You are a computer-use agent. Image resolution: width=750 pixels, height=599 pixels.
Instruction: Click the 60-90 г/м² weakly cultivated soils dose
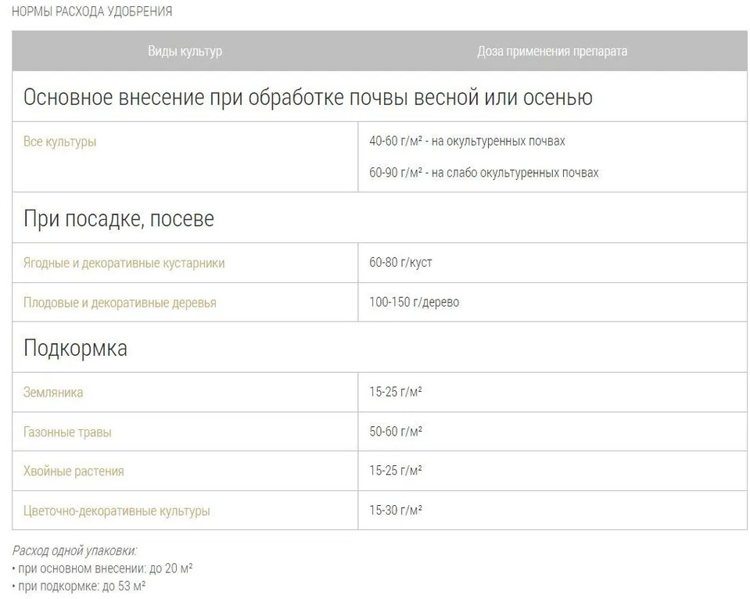click(483, 172)
